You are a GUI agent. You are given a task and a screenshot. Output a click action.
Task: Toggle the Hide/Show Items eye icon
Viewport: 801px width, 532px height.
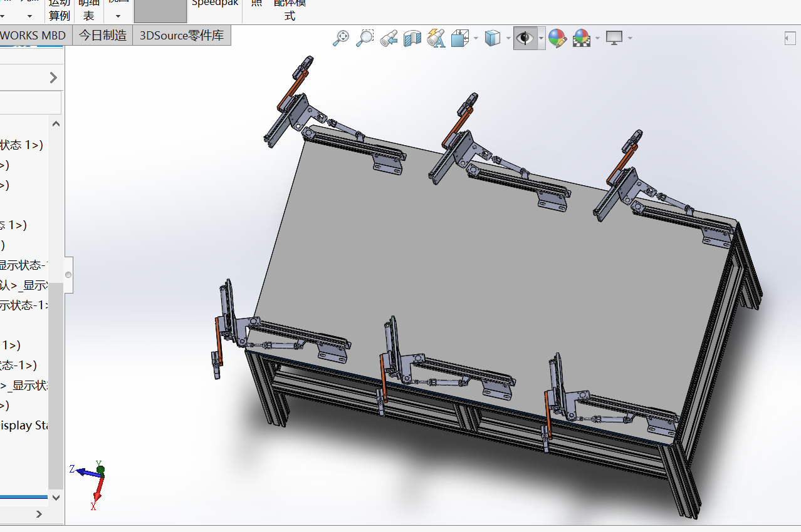(x=525, y=38)
